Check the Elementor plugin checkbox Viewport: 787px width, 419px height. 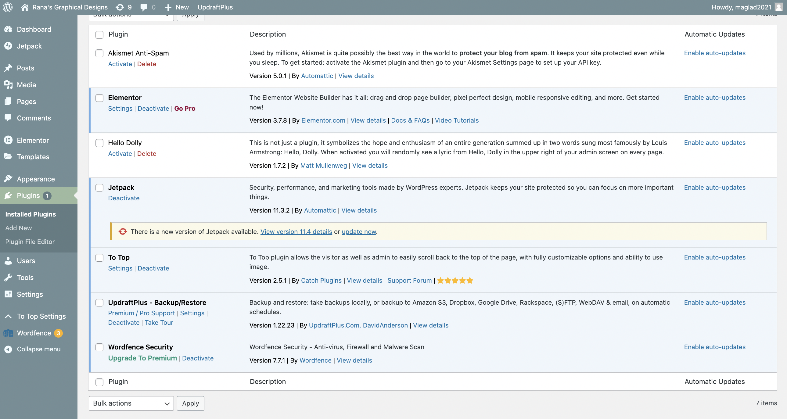tap(99, 98)
